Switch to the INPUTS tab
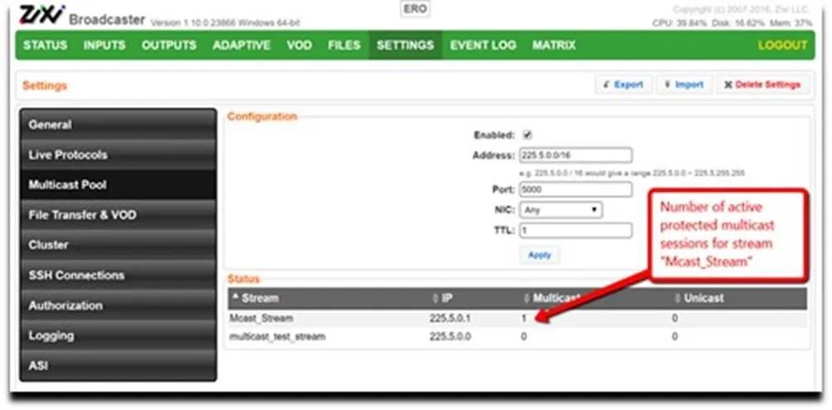 coord(105,45)
